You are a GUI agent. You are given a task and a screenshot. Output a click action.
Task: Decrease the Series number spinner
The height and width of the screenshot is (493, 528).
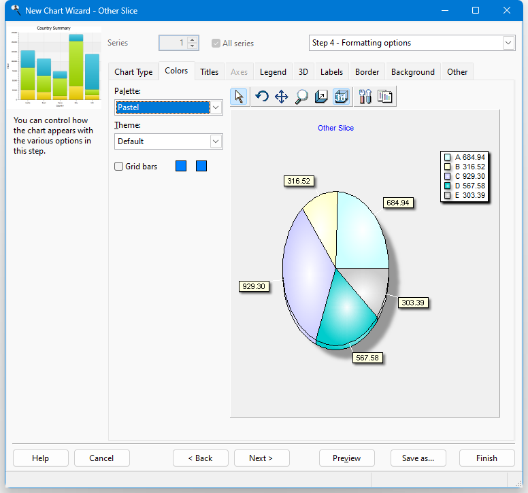click(x=193, y=46)
